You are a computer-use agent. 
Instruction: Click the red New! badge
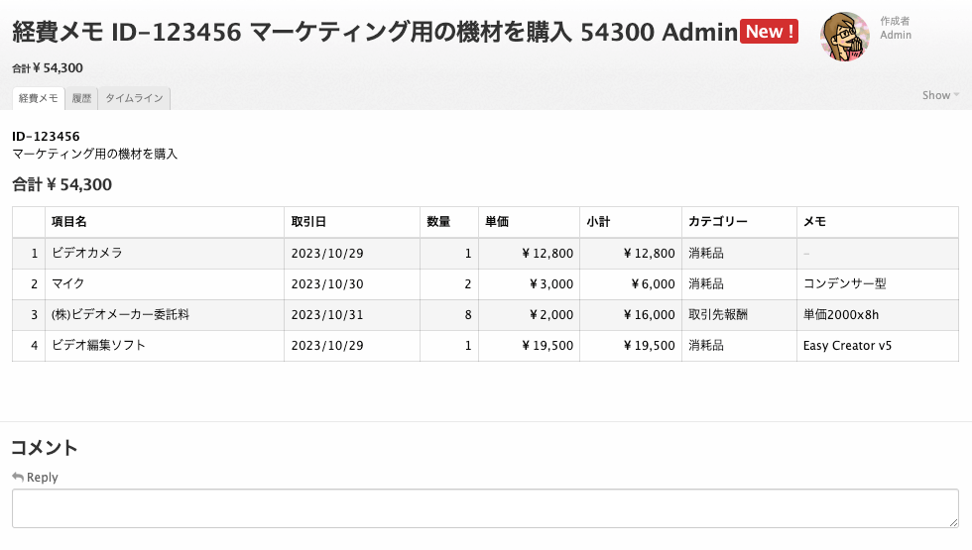769,31
